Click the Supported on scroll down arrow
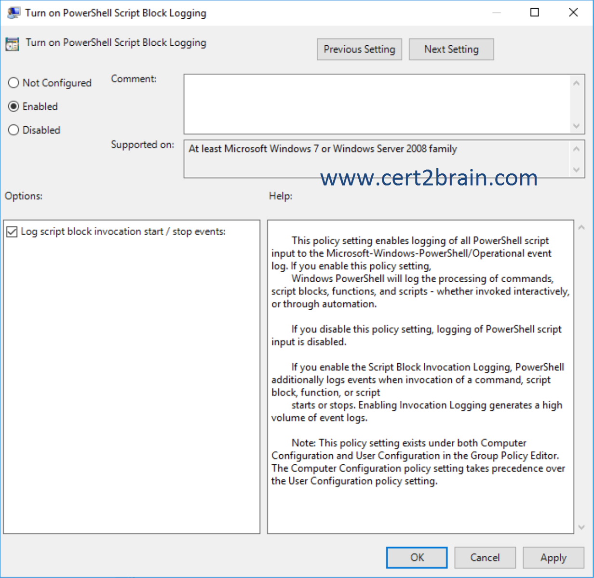 (x=577, y=170)
